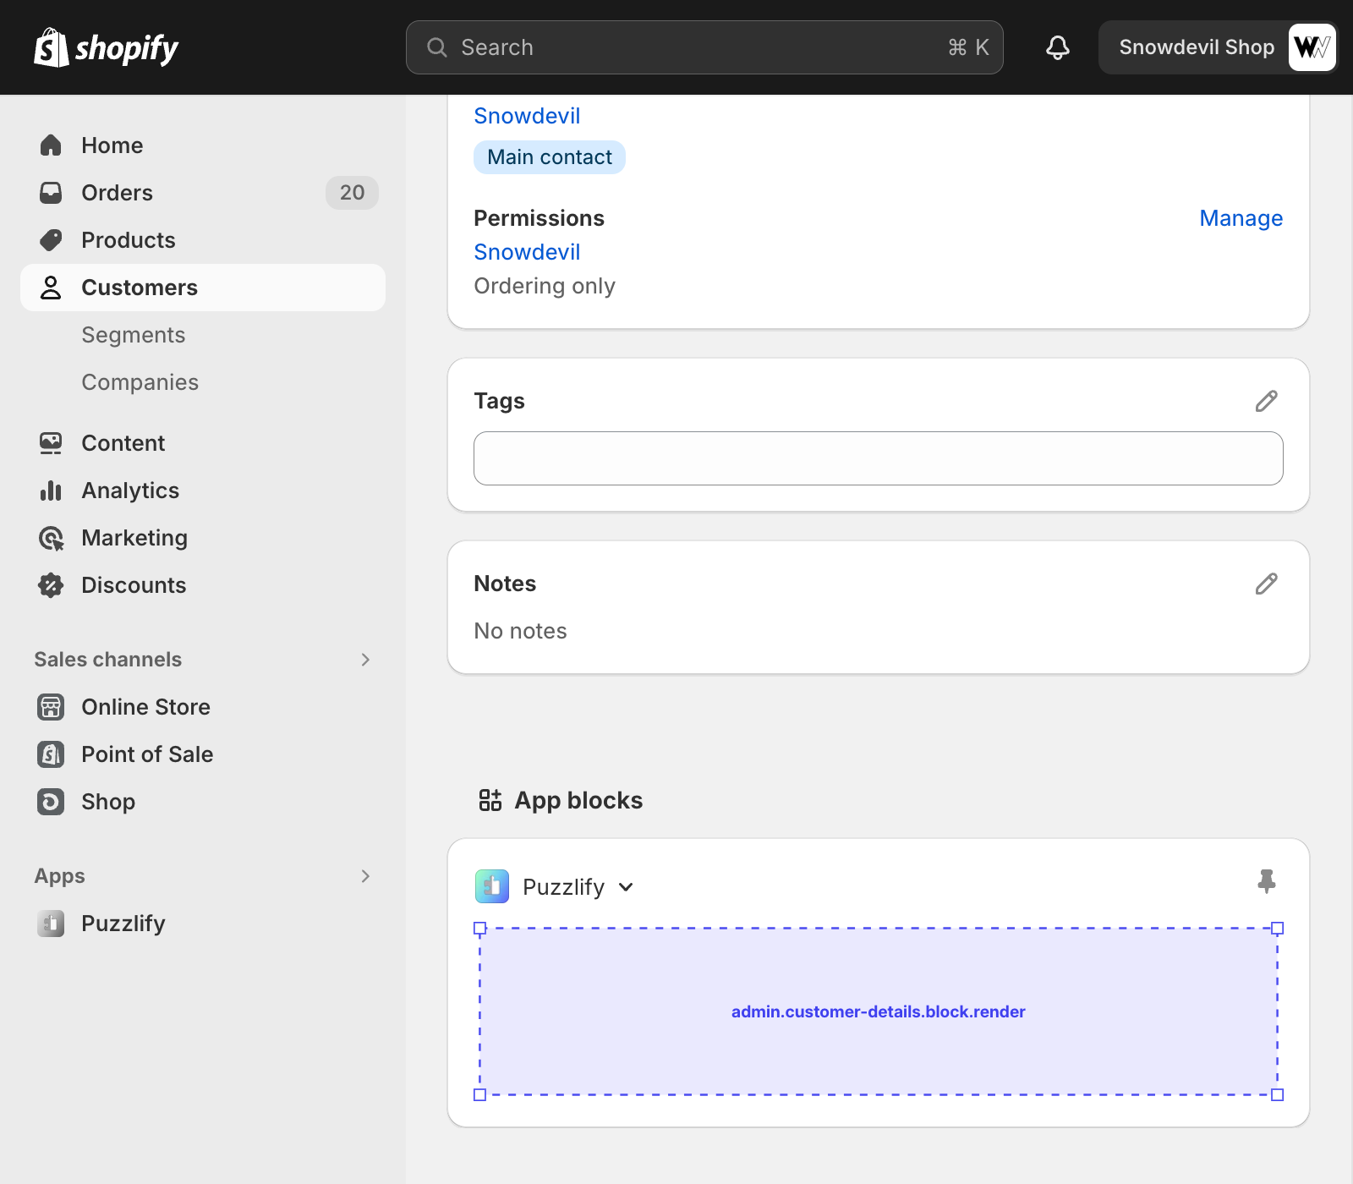Expand the Apps section chevron
This screenshot has height=1184, width=1353.
pyautogui.click(x=365, y=876)
